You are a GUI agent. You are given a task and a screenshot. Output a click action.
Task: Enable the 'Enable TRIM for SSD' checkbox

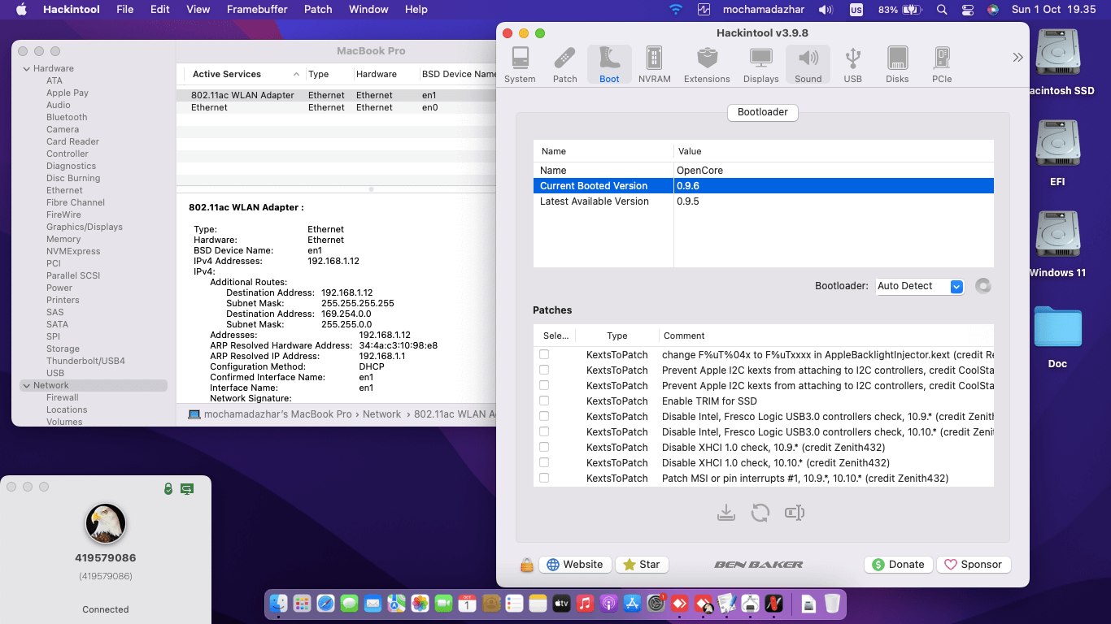(x=544, y=401)
